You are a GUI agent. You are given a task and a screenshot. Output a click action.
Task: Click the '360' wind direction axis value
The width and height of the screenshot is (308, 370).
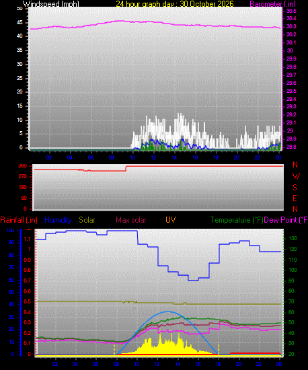pyautogui.click(x=23, y=166)
